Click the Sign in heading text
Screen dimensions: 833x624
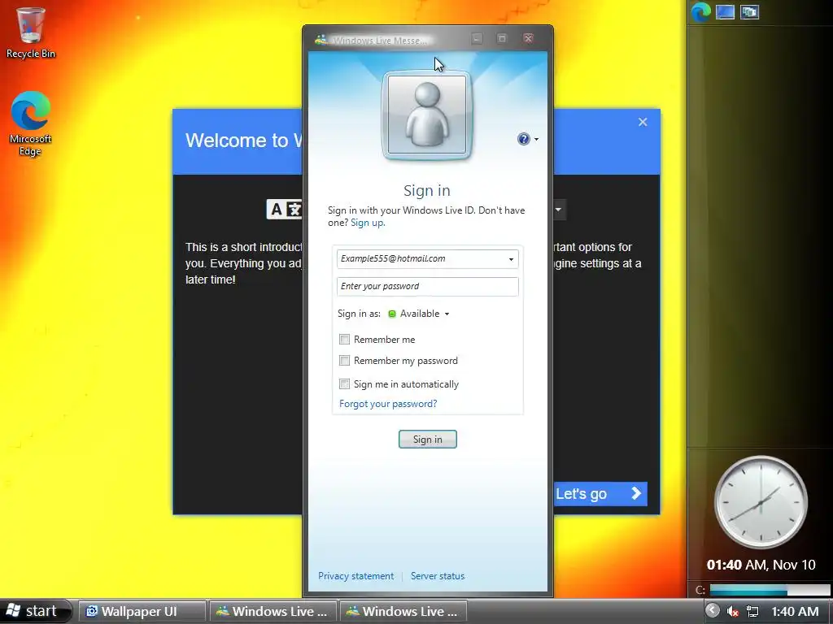426,190
